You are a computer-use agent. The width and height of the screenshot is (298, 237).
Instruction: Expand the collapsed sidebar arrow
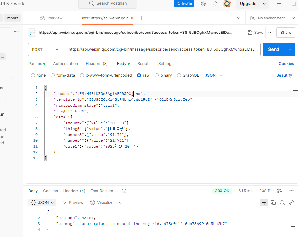click(x=12, y=78)
